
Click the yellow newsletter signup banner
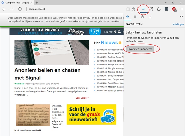pyautogui.click(x=91, y=114)
